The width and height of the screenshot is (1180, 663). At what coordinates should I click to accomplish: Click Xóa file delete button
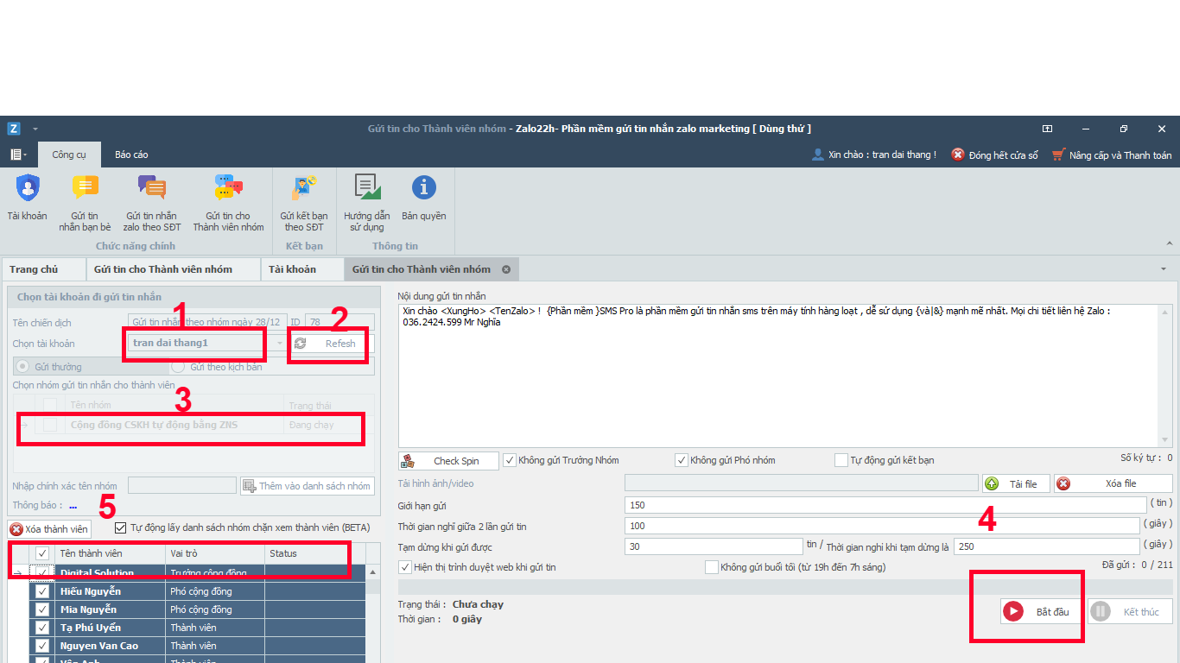[1113, 483]
